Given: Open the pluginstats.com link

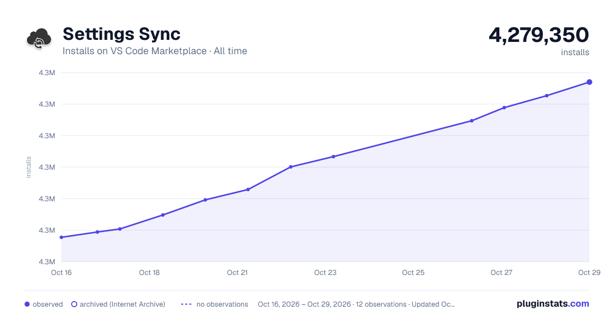Looking at the screenshot, I should (553, 304).
